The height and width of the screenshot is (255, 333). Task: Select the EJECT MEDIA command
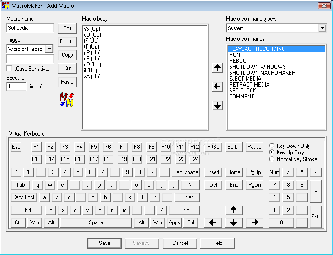click(276, 79)
